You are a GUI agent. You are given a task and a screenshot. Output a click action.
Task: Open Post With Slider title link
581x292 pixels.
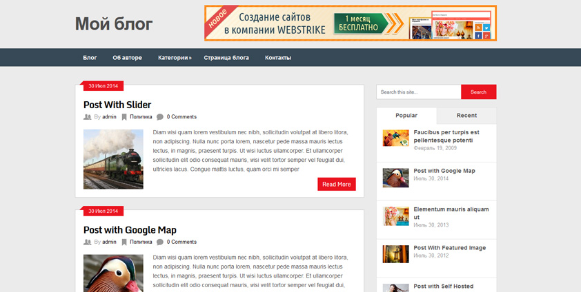117,105
